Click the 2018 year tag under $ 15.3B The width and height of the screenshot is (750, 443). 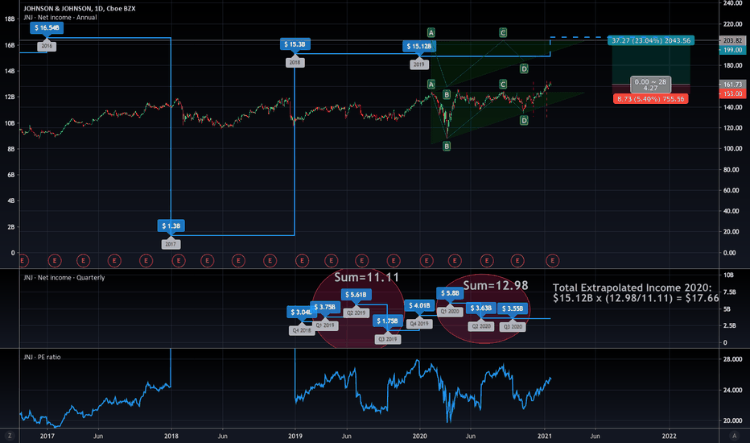(x=295, y=62)
